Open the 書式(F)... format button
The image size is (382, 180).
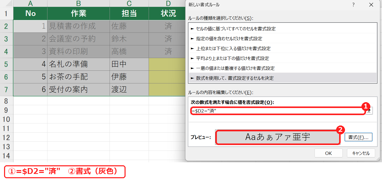358,137
